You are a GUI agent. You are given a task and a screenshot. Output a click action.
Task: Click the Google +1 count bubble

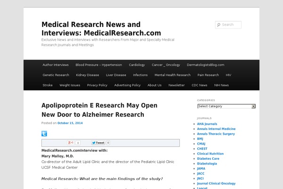(x=78, y=143)
